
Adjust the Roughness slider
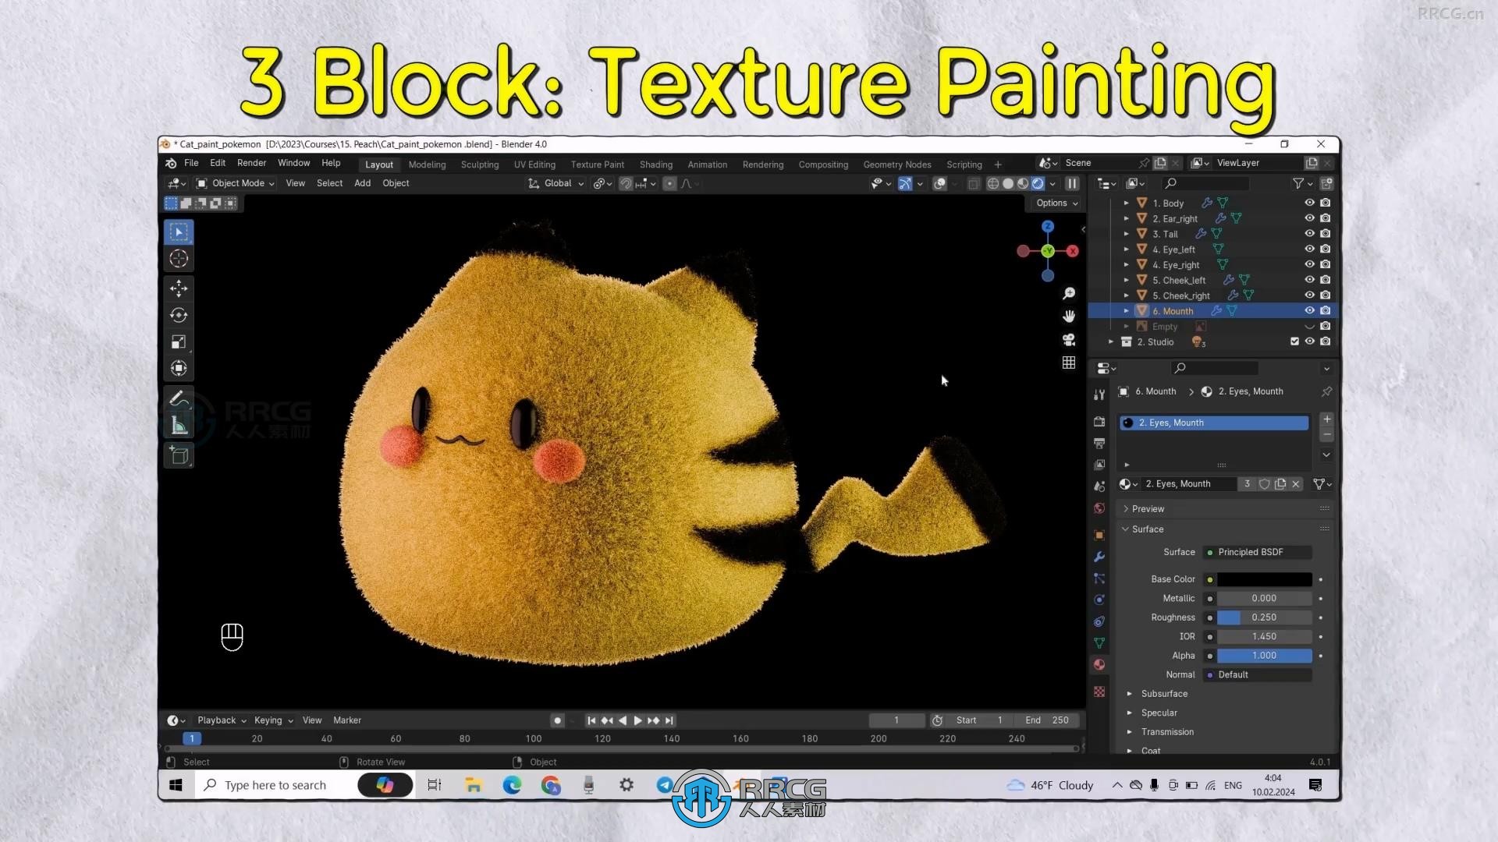(1264, 617)
